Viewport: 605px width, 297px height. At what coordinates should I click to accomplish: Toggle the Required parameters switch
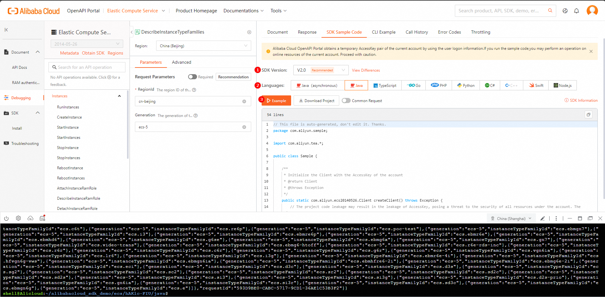[x=192, y=77]
